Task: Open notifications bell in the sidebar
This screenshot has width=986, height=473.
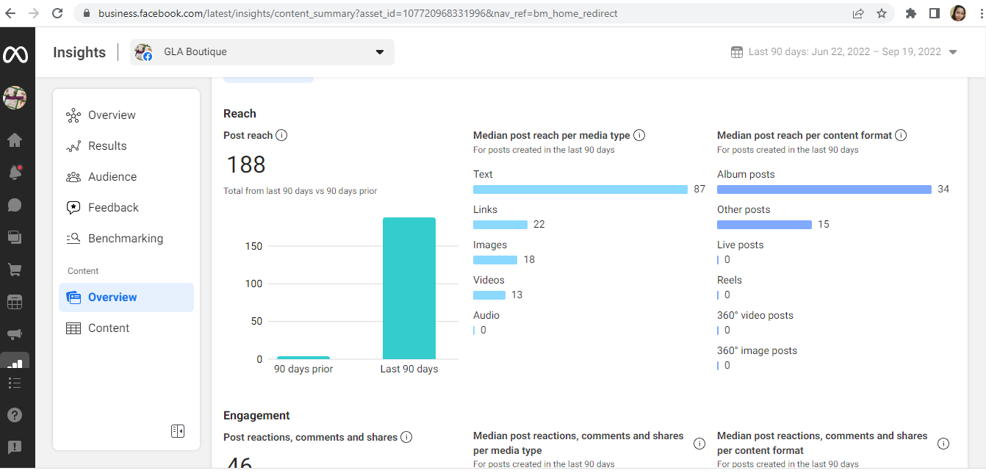Action: click(x=15, y=173)
